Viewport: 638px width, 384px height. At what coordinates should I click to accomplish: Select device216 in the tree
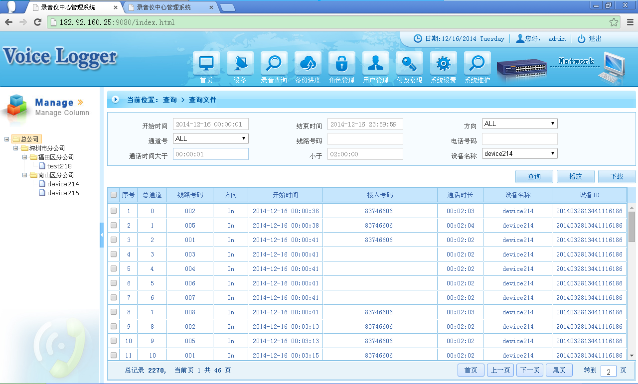point(63,193)
